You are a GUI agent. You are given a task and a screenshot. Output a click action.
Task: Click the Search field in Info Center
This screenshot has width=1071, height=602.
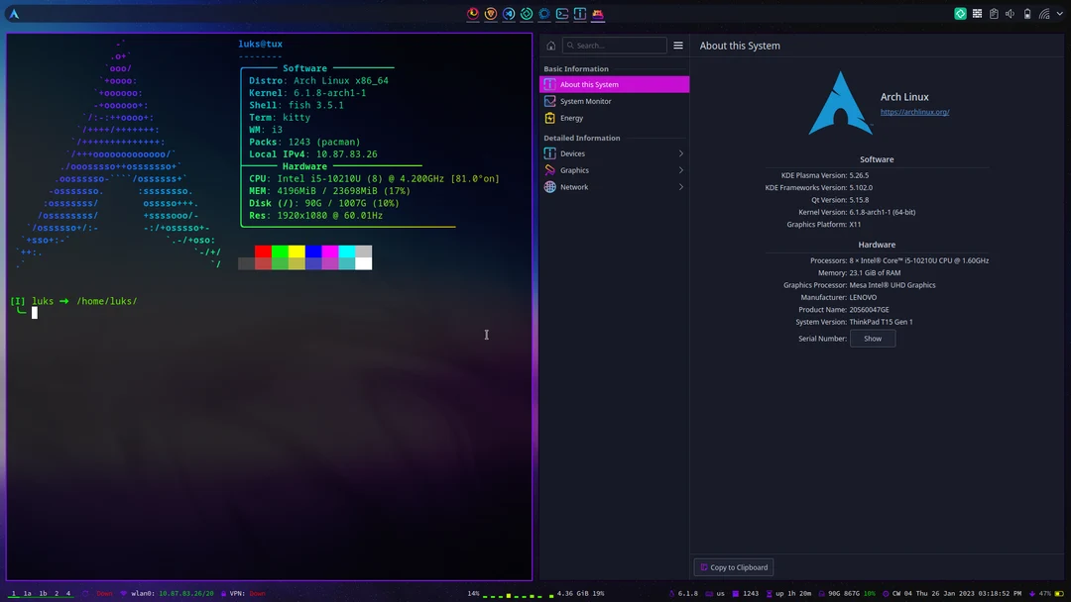613,45
